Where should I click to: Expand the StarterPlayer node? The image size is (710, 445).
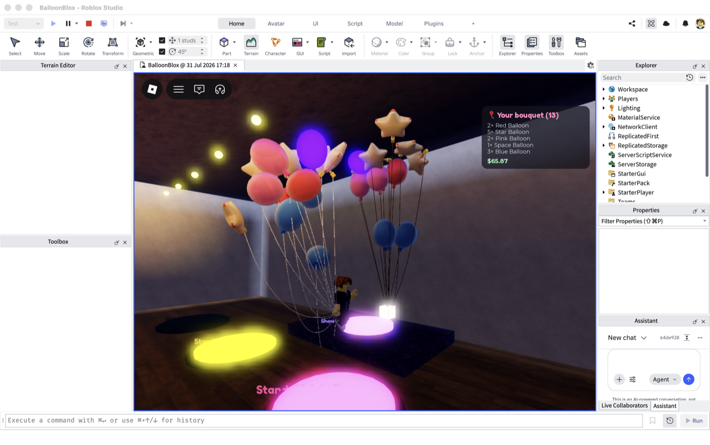coord(603,193)
